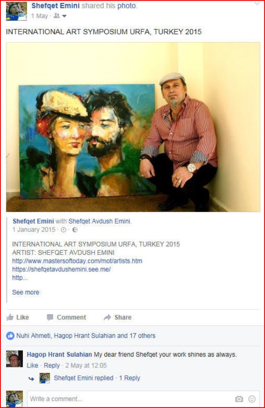Screen dimensions: 265x408
Task: Click the Comment speech bubble icon
Action: (x=50, y=317)
